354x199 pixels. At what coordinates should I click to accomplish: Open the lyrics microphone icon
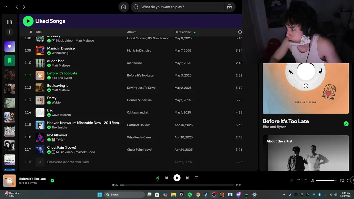tap(291, 181)
